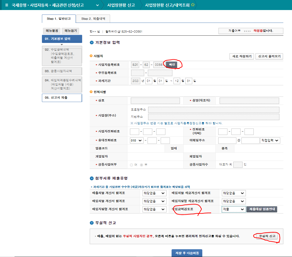This screenshot has width=292, height=257.
Task: Click the 무실적 신고 section bullet icon
Action: tap(92, 223)
